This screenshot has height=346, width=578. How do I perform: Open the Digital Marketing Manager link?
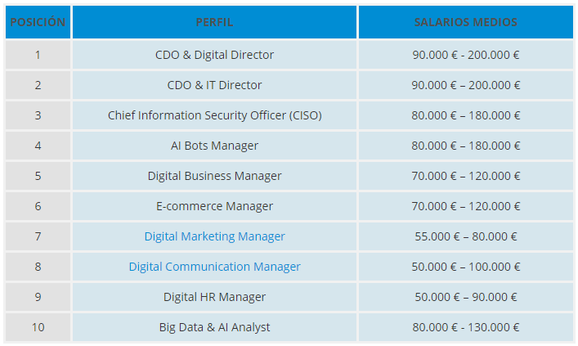tap(214, 236)
